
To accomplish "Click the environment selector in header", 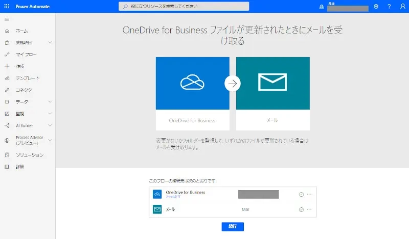I will click(x=348, y=7).
